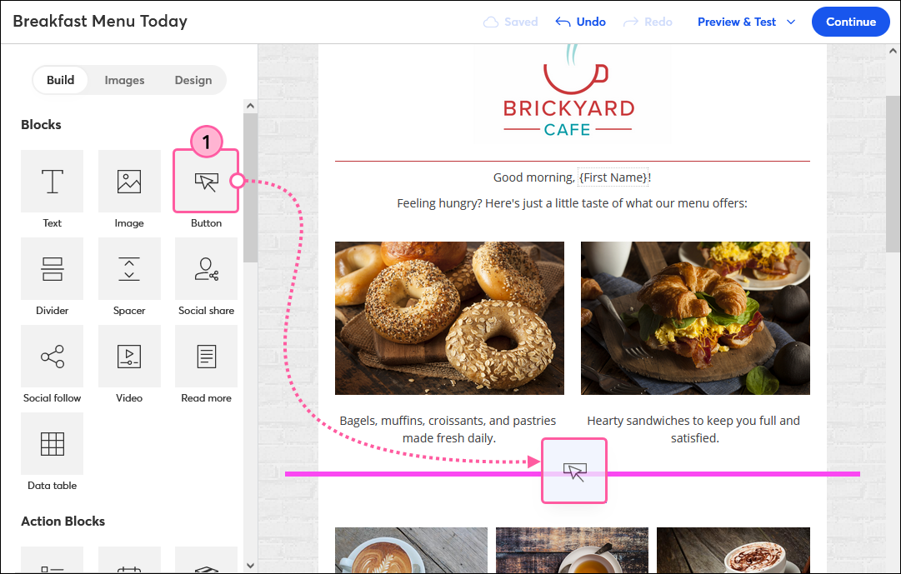Choose the Divider block icon
The width and height of the screenshot is (901, 574).
point(53,268)
